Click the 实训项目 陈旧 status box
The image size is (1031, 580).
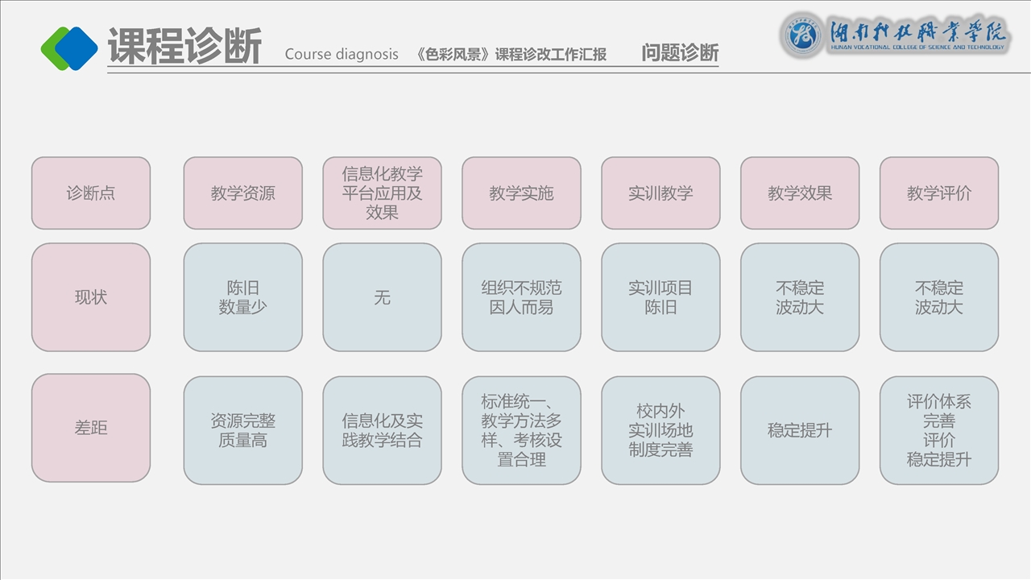pyautogui.click(x=660, y=297)
